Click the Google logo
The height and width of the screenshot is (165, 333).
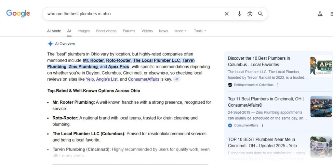tap(18, 14)
